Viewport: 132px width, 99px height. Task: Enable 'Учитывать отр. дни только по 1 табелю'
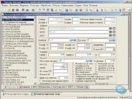pyautogui.click(x=73, y=76)
